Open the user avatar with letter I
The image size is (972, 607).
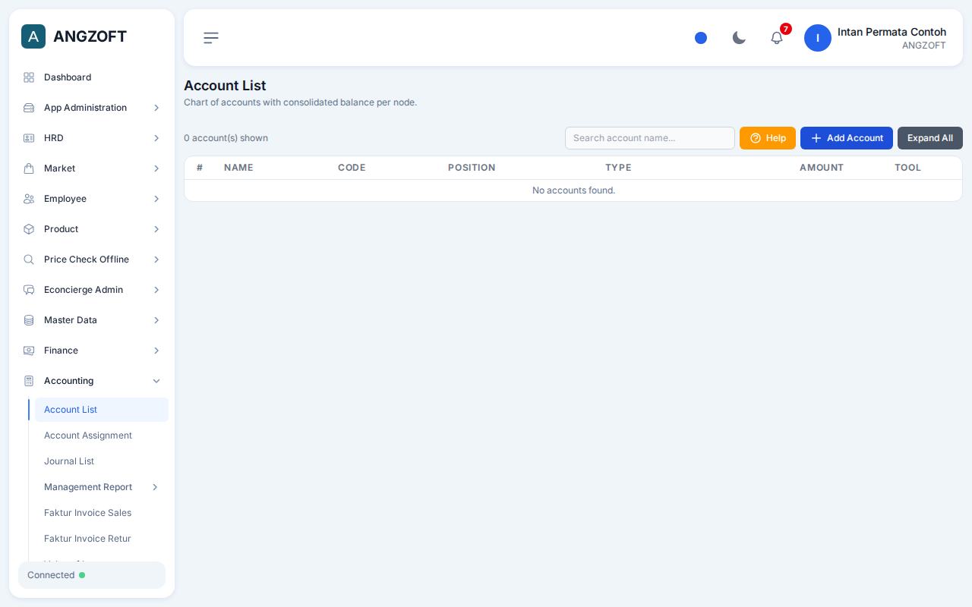[x=818, y=38]
